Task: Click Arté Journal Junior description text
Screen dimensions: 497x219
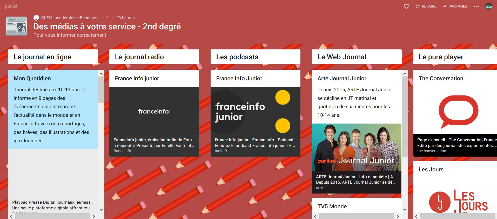Action: point(355,102)
